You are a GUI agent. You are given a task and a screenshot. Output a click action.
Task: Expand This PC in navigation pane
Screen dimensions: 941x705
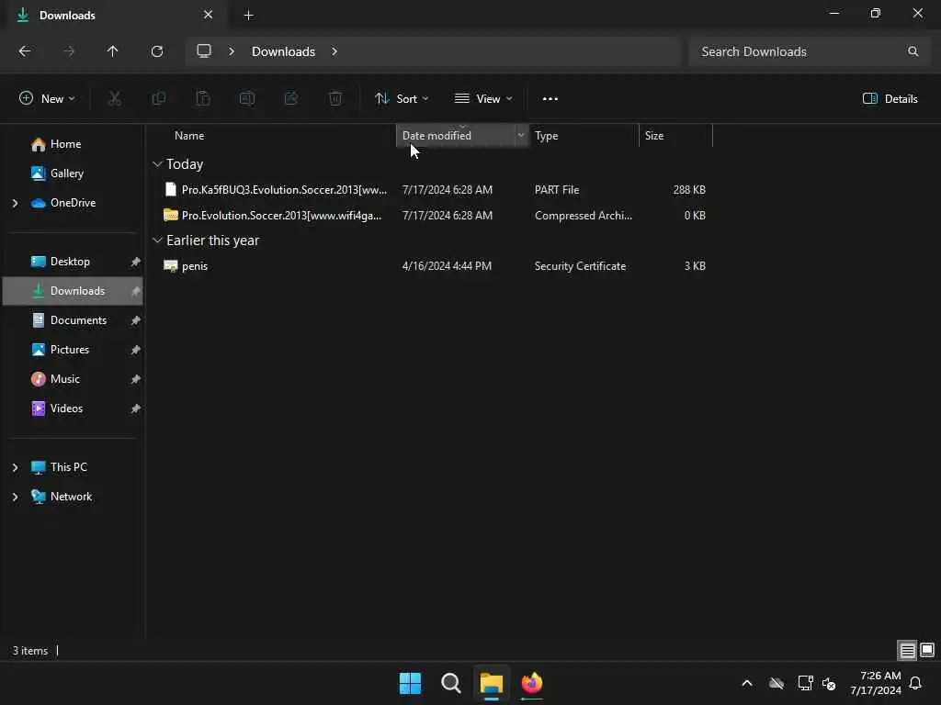pos(15,467)
